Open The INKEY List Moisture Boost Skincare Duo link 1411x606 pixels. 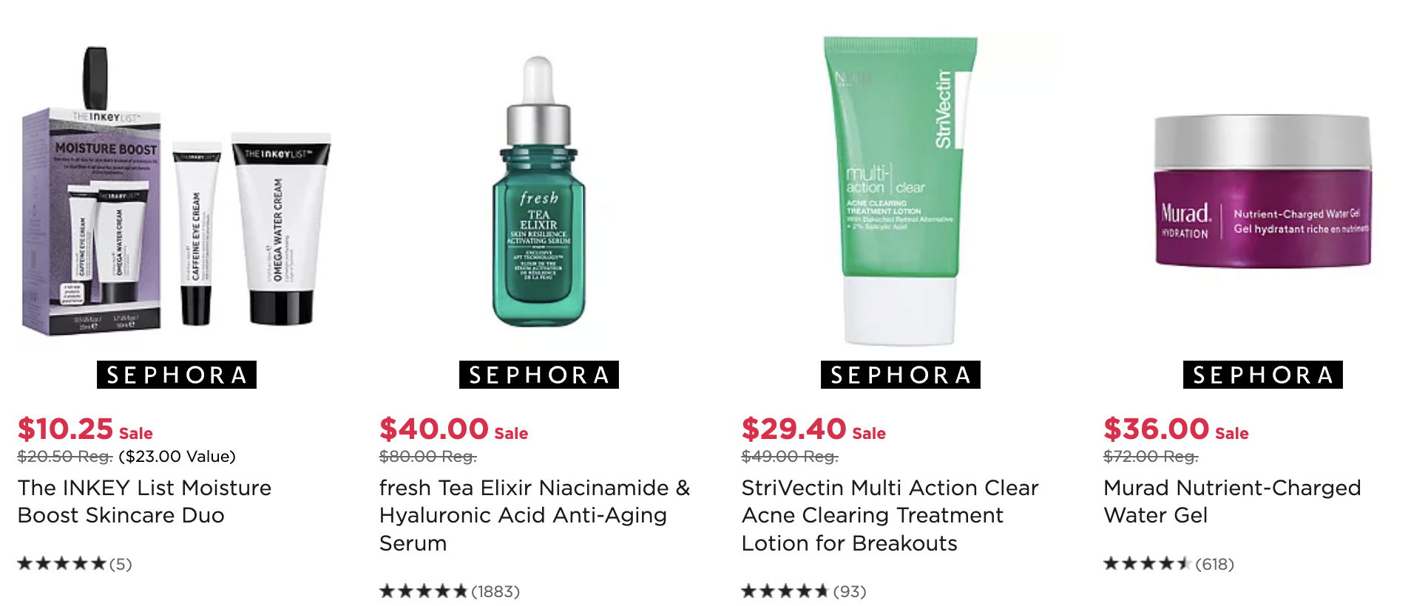(x=145, y=501)
